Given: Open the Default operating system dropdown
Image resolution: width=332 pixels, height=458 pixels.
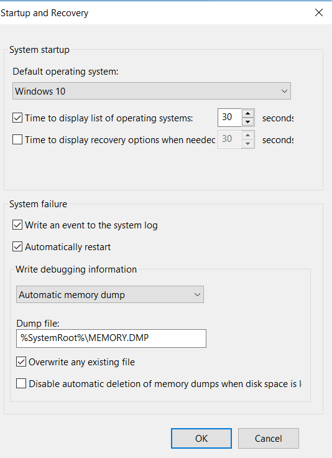Looking at the screenshot, I should tap(152, 91).
